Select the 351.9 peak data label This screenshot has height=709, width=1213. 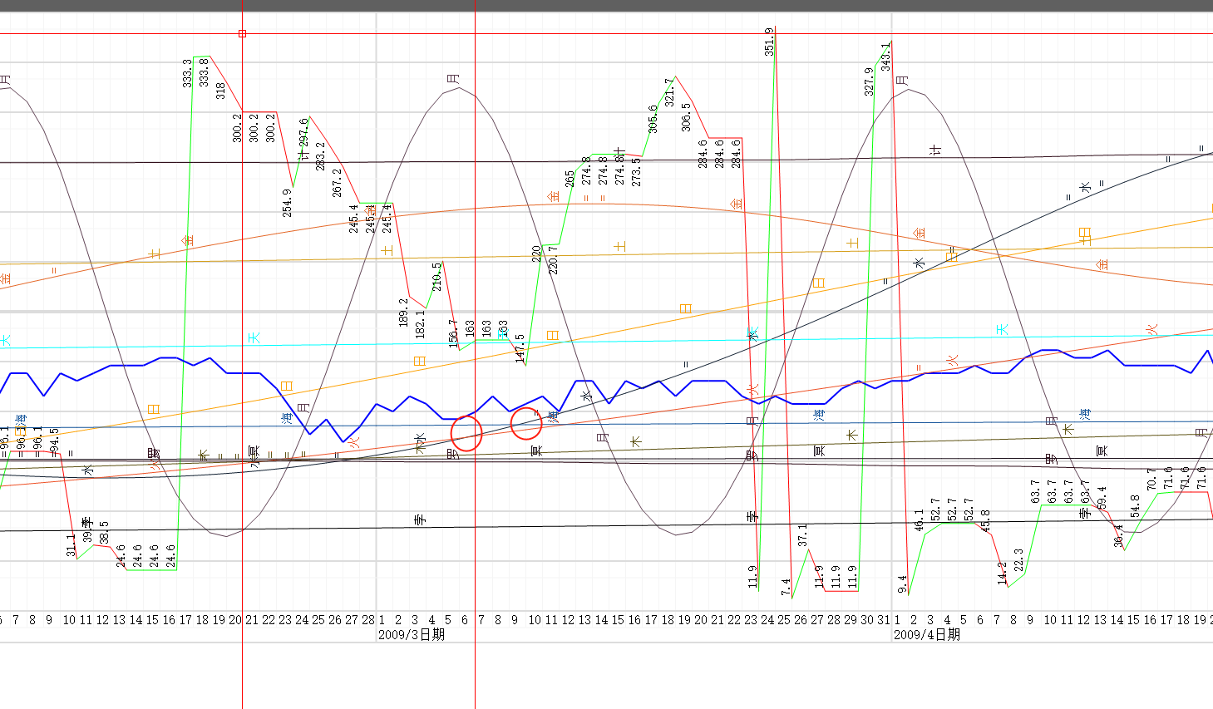[x=769, y=42]
